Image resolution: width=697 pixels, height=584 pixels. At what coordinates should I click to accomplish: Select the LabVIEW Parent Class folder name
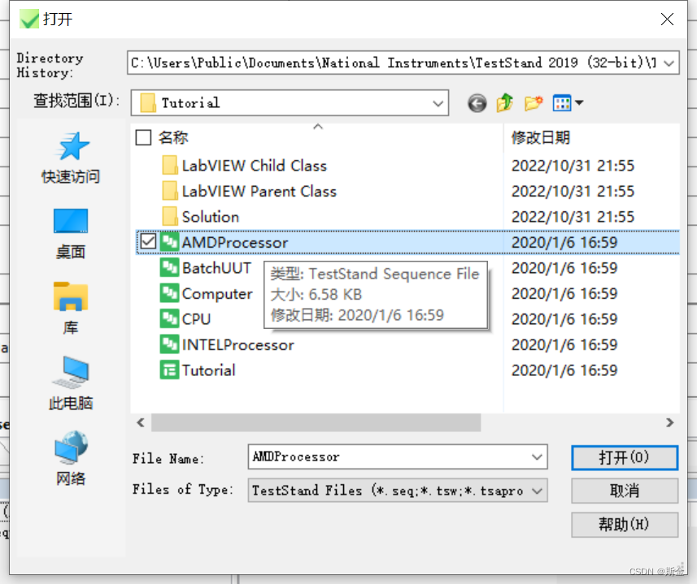pyautogui.click(x=259, y=191)
